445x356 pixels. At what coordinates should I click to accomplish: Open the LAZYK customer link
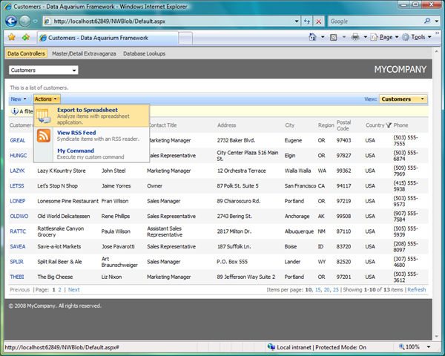(x=17, y=171)
